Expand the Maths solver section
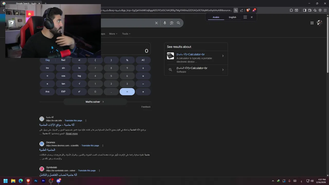This screenshot has height=185, width=329. (x=95, y=102)
